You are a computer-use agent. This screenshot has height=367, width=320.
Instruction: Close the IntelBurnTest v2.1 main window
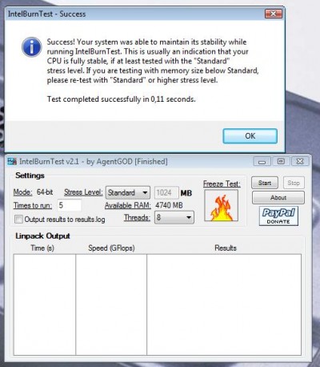(x=300, y=162)
